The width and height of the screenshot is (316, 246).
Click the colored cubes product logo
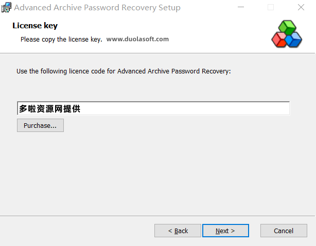tap(287, 34)
